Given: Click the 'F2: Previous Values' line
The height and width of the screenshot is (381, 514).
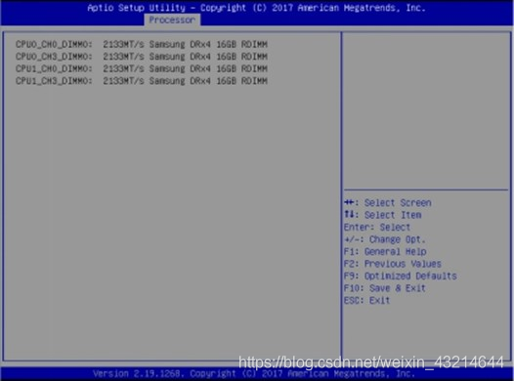Looking at the screenshot, I should pos(393,264).
